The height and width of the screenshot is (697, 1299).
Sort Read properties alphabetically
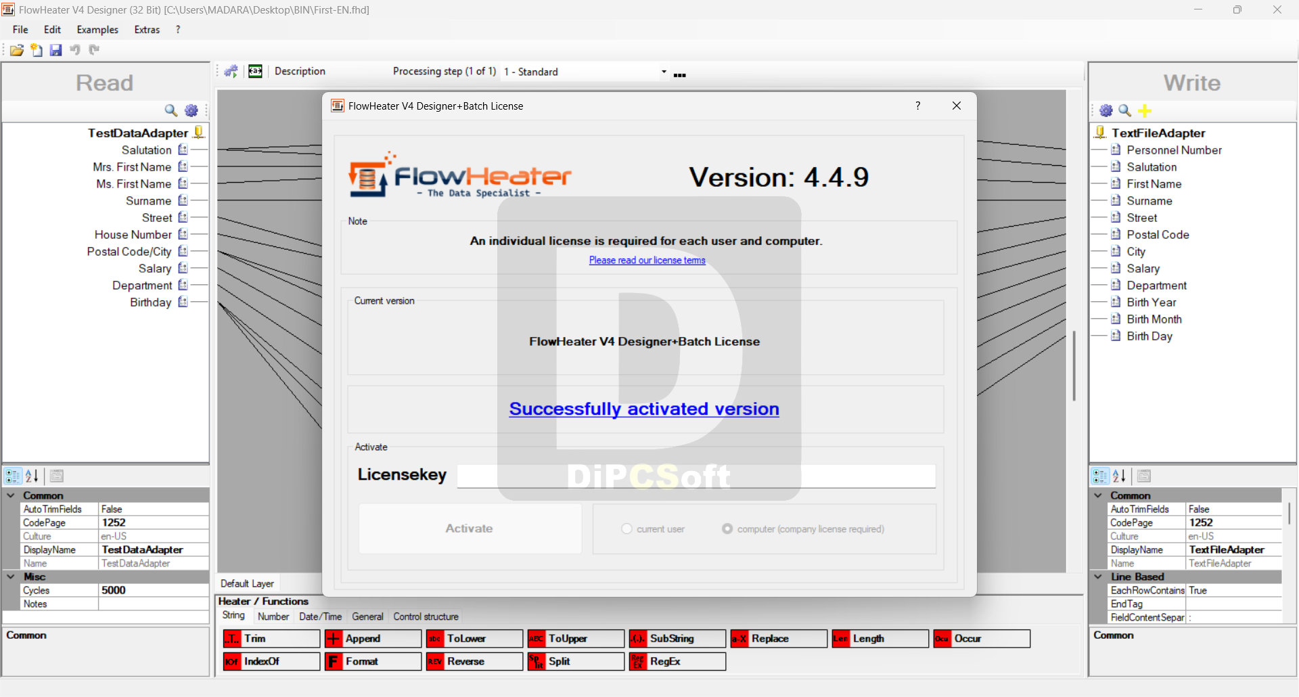(32, 476)
